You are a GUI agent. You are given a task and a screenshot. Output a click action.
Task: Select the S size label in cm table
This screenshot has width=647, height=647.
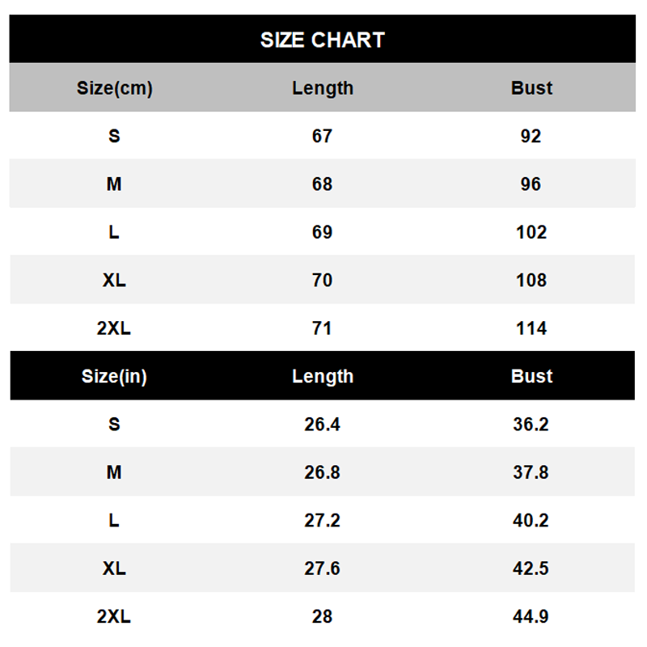pos(114,136)
